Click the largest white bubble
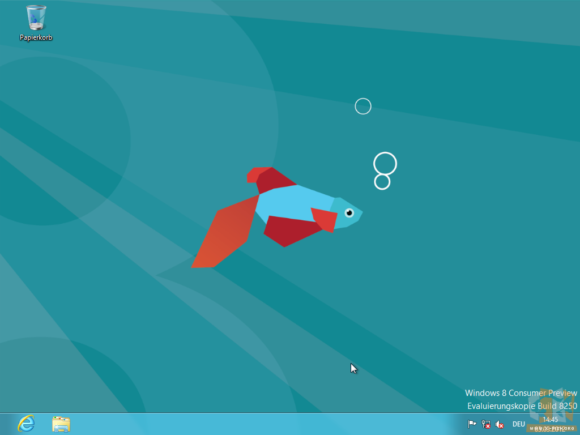The image size is (580, 435). [x=385, y=164]
